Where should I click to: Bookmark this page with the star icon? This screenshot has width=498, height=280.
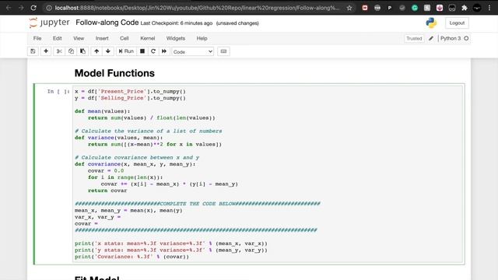[x=349, y=8]
